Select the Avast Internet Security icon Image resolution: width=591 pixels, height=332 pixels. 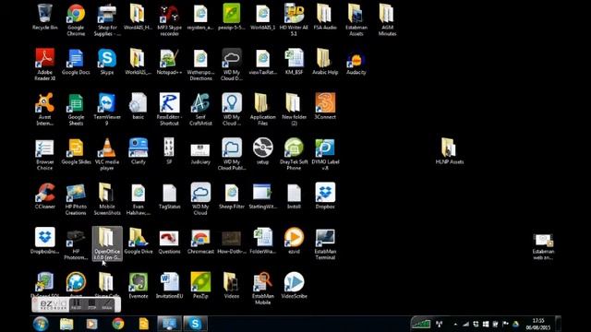coord(45,109)
